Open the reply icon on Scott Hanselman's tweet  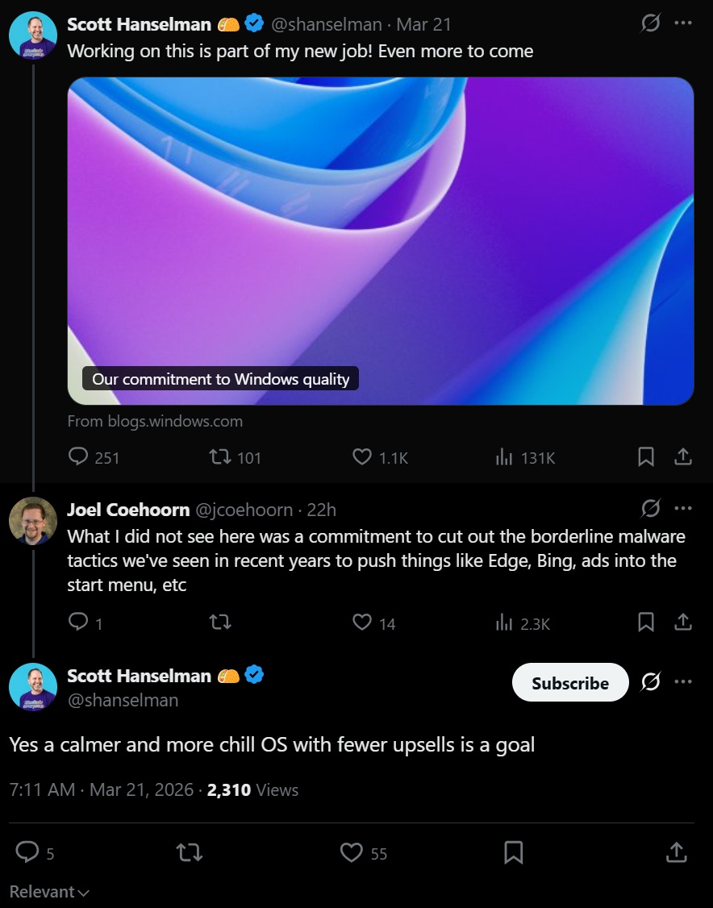[77, 457]
